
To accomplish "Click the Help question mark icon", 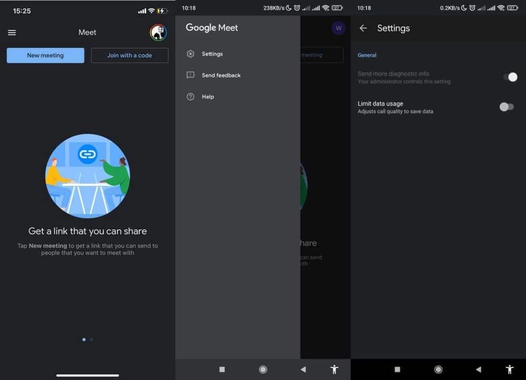I will click(x=190, y=97).
